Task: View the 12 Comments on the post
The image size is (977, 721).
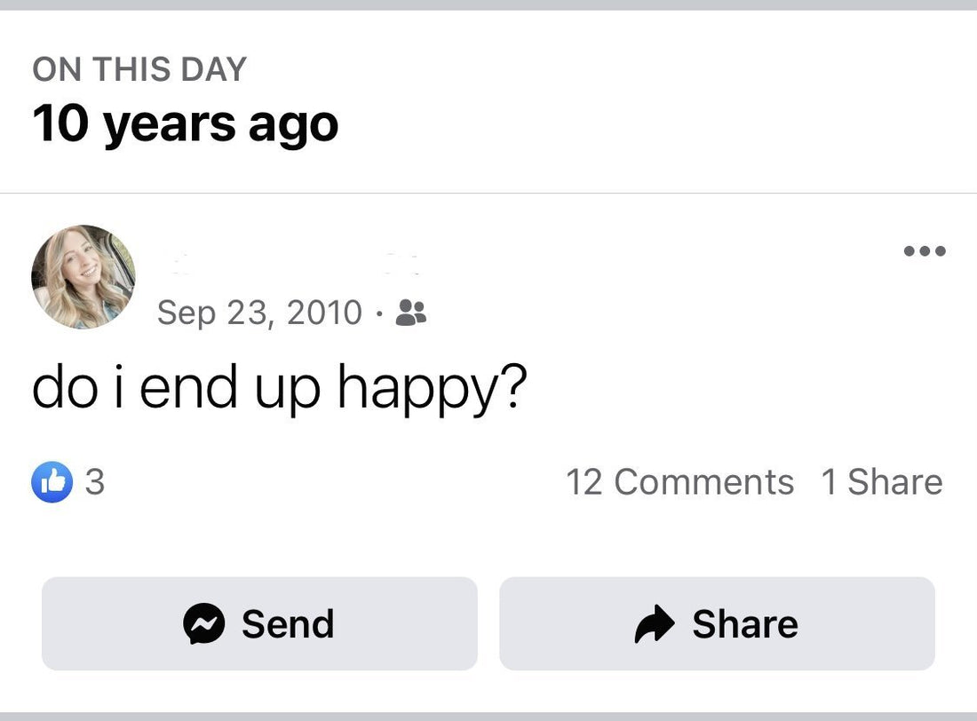Action: point(679,482)
